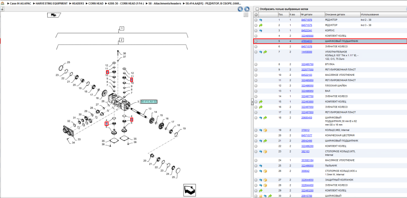Click the package box icon for part 379012
Image resolution: width=407 pixels, height=198 pixels.
point(265,130)
